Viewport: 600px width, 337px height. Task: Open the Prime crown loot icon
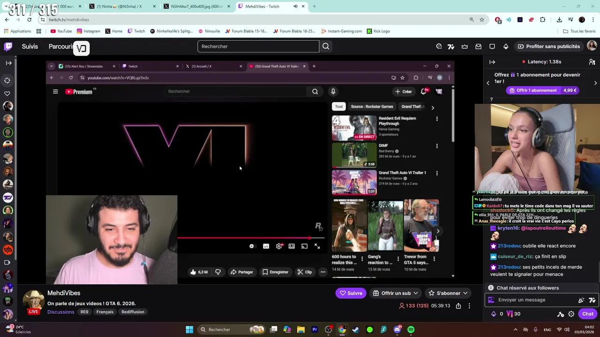[x=465, y=46]
